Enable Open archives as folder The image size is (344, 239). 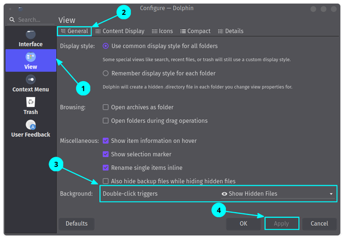click(x=105, y=107)
